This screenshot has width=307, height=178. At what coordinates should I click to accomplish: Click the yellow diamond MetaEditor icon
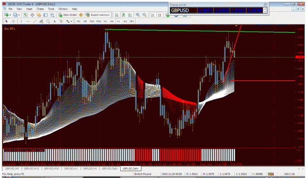(x=81, y=15)
